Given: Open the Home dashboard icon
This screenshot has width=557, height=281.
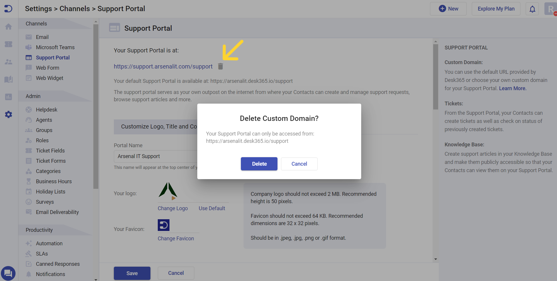Looking at the screenshot, I should [8, 26].
